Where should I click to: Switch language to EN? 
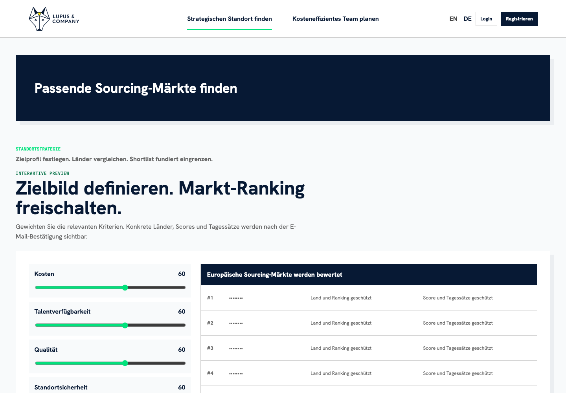454,19
